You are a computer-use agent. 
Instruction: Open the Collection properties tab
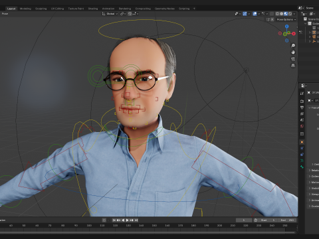click(302, 134)
